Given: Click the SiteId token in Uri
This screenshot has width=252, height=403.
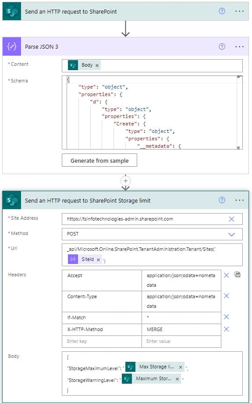Looking at the screenshot, I should [85, 259].
